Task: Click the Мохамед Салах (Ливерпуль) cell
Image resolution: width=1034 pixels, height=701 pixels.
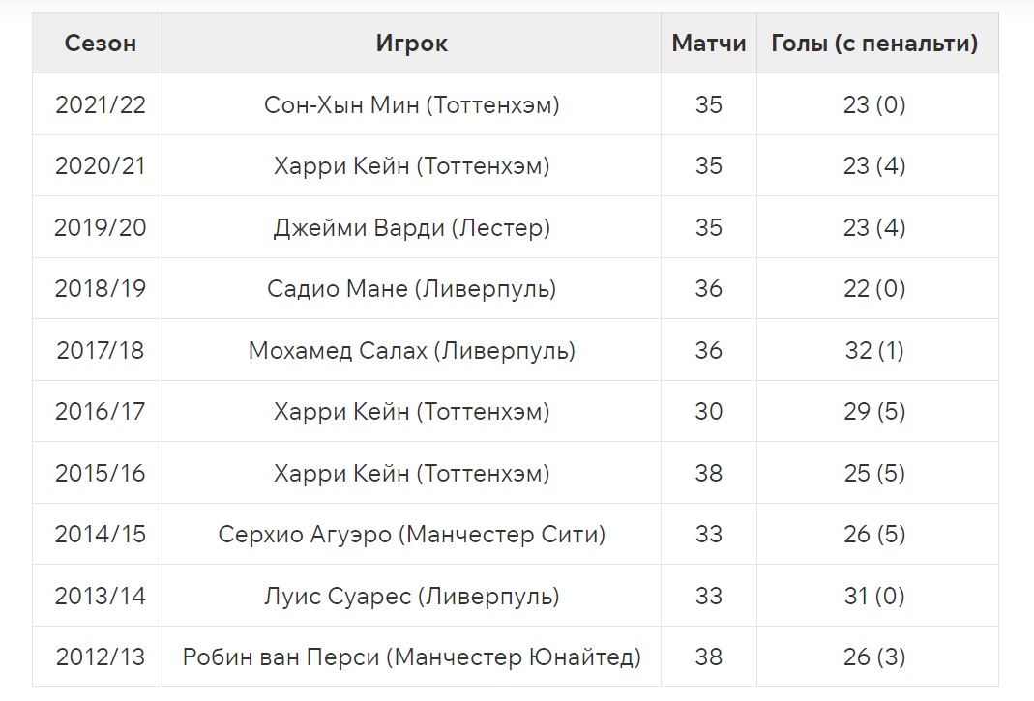Action: [x=412, y=350]
